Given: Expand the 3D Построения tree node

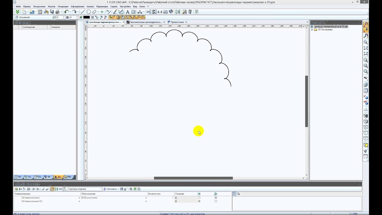Looking at the screenshot, I should point(312,30).
